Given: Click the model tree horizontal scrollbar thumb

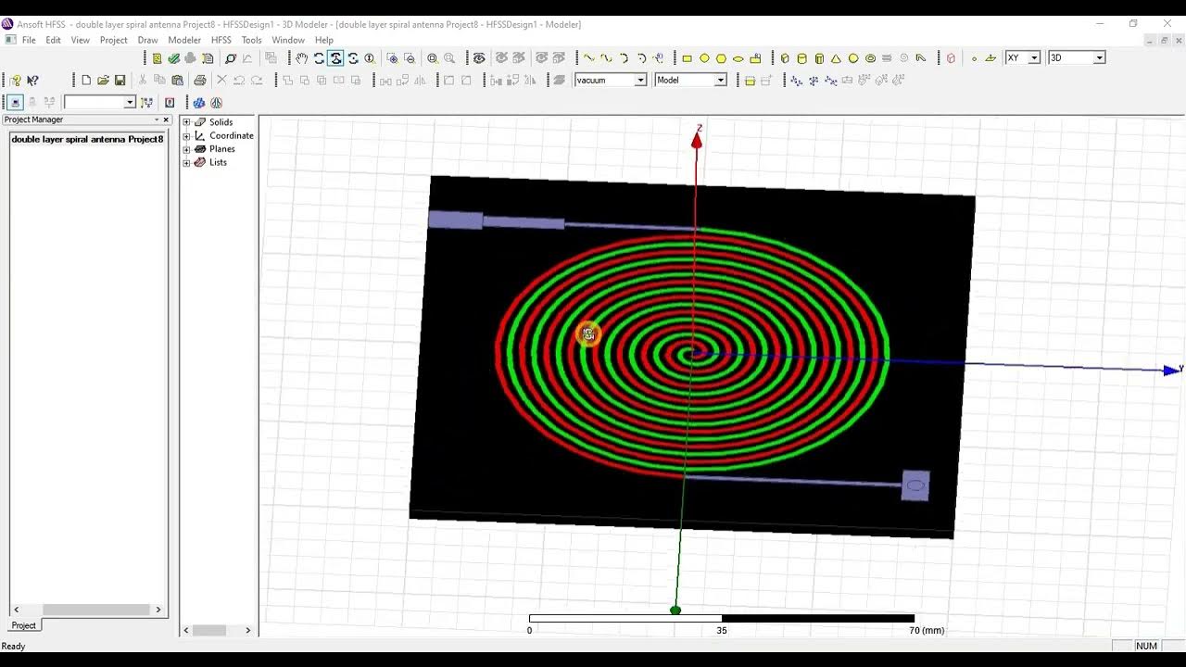Looking at the screenshot, I should (209, 630).
